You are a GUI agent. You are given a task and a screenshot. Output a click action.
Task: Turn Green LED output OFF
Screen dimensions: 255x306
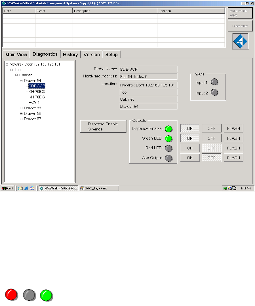211,138
